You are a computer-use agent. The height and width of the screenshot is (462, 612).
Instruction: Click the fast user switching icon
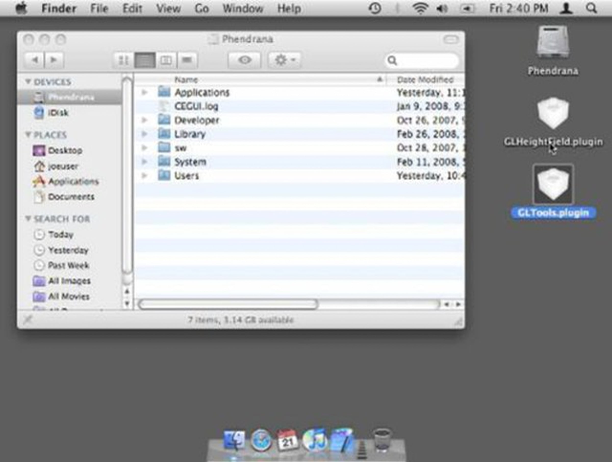pos(566,9)
